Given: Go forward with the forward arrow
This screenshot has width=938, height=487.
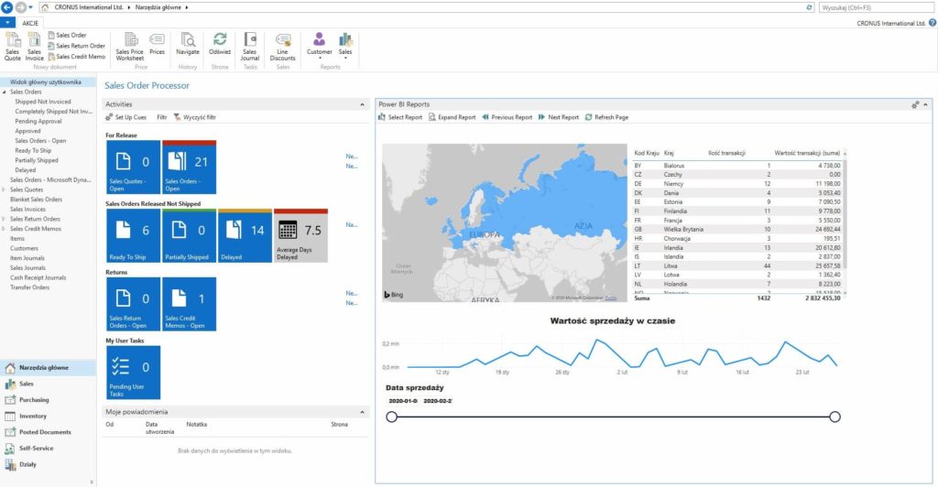Looking at the screenshot, I should click(x=20, y=7).
